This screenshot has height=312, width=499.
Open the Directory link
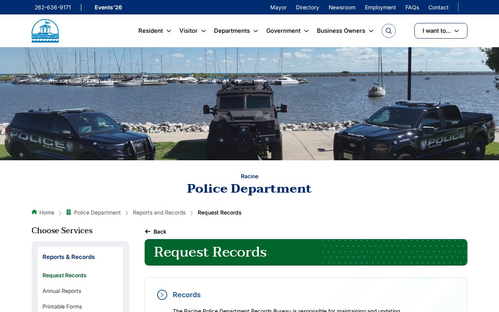pos(307,7)
